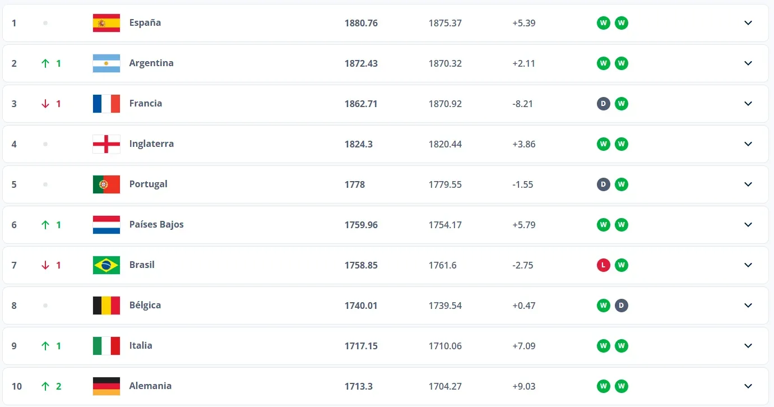Screen dimensions: 774x407
Task: Select the Alemania flag icon
Action: 106,386
